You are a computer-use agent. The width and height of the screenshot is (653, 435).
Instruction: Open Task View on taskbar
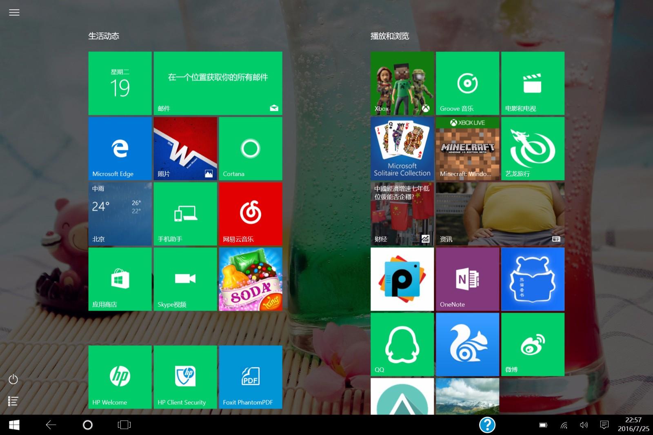124,425
